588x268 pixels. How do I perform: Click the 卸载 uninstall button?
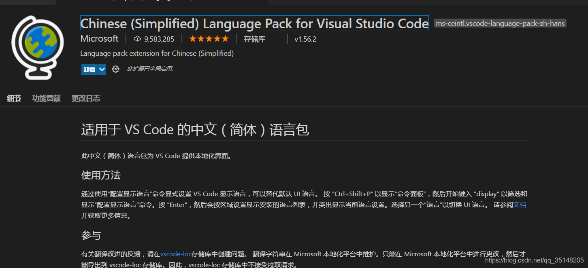89,69
